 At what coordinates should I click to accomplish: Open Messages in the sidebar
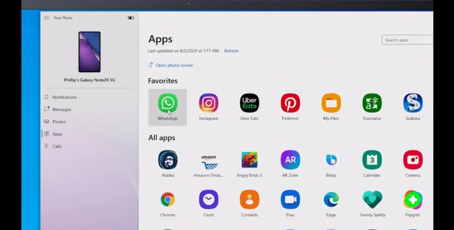click(89, 109)
